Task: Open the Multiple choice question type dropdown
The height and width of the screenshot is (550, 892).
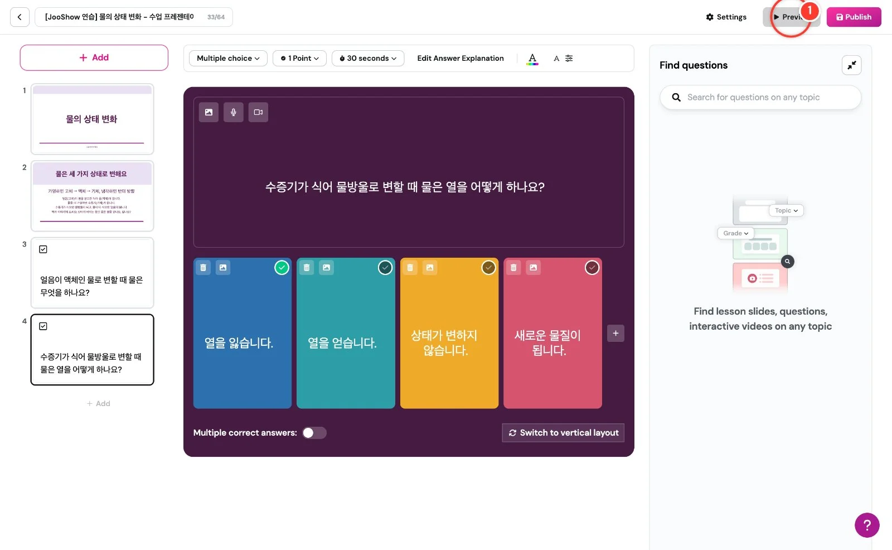Action: point(228,59)
